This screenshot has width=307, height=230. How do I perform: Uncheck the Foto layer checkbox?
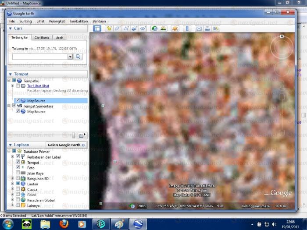[x=18, y=168]
